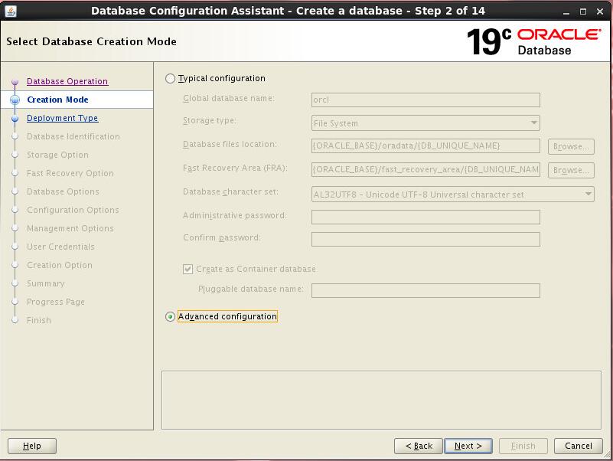Go to the Database Operation step link
This screenshot has width=613, height=461.
click(67, 81)
